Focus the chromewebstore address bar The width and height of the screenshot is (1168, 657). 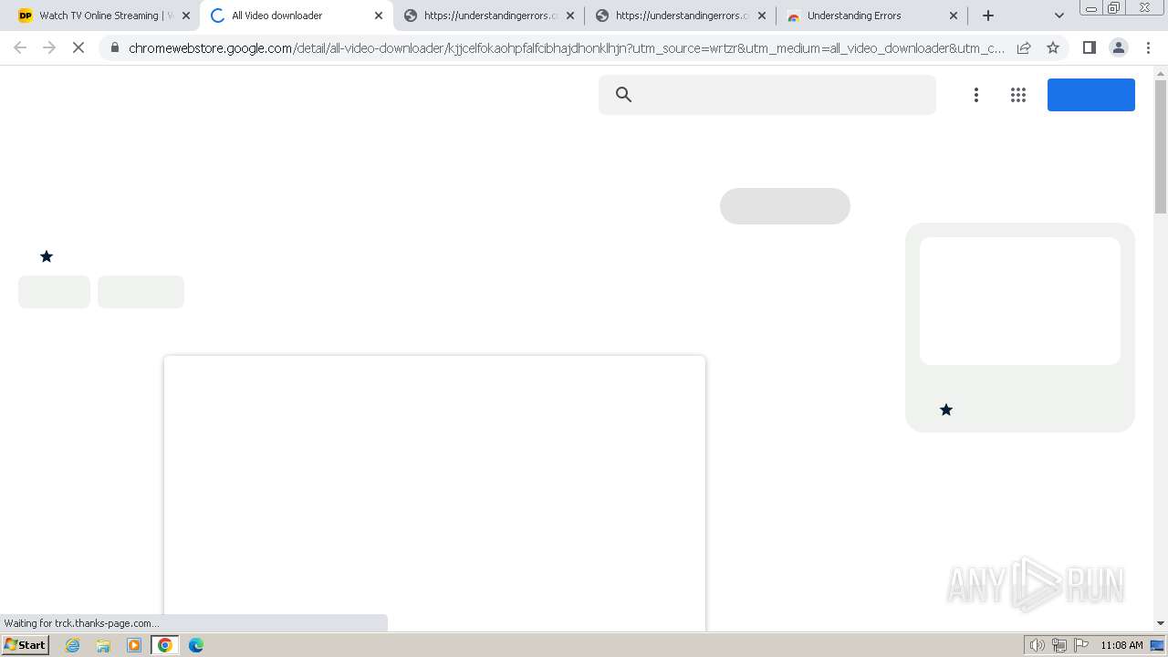tap(566, 47)
